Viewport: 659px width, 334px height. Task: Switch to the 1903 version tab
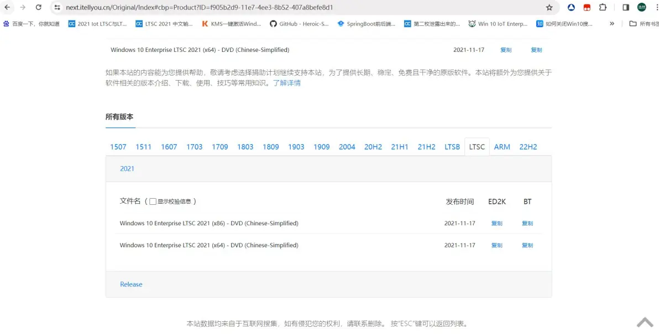point(296,147)
